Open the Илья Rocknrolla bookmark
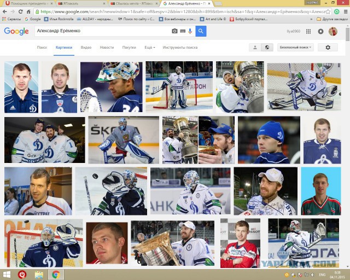This screenshot has height=280, width=350. 59,19
